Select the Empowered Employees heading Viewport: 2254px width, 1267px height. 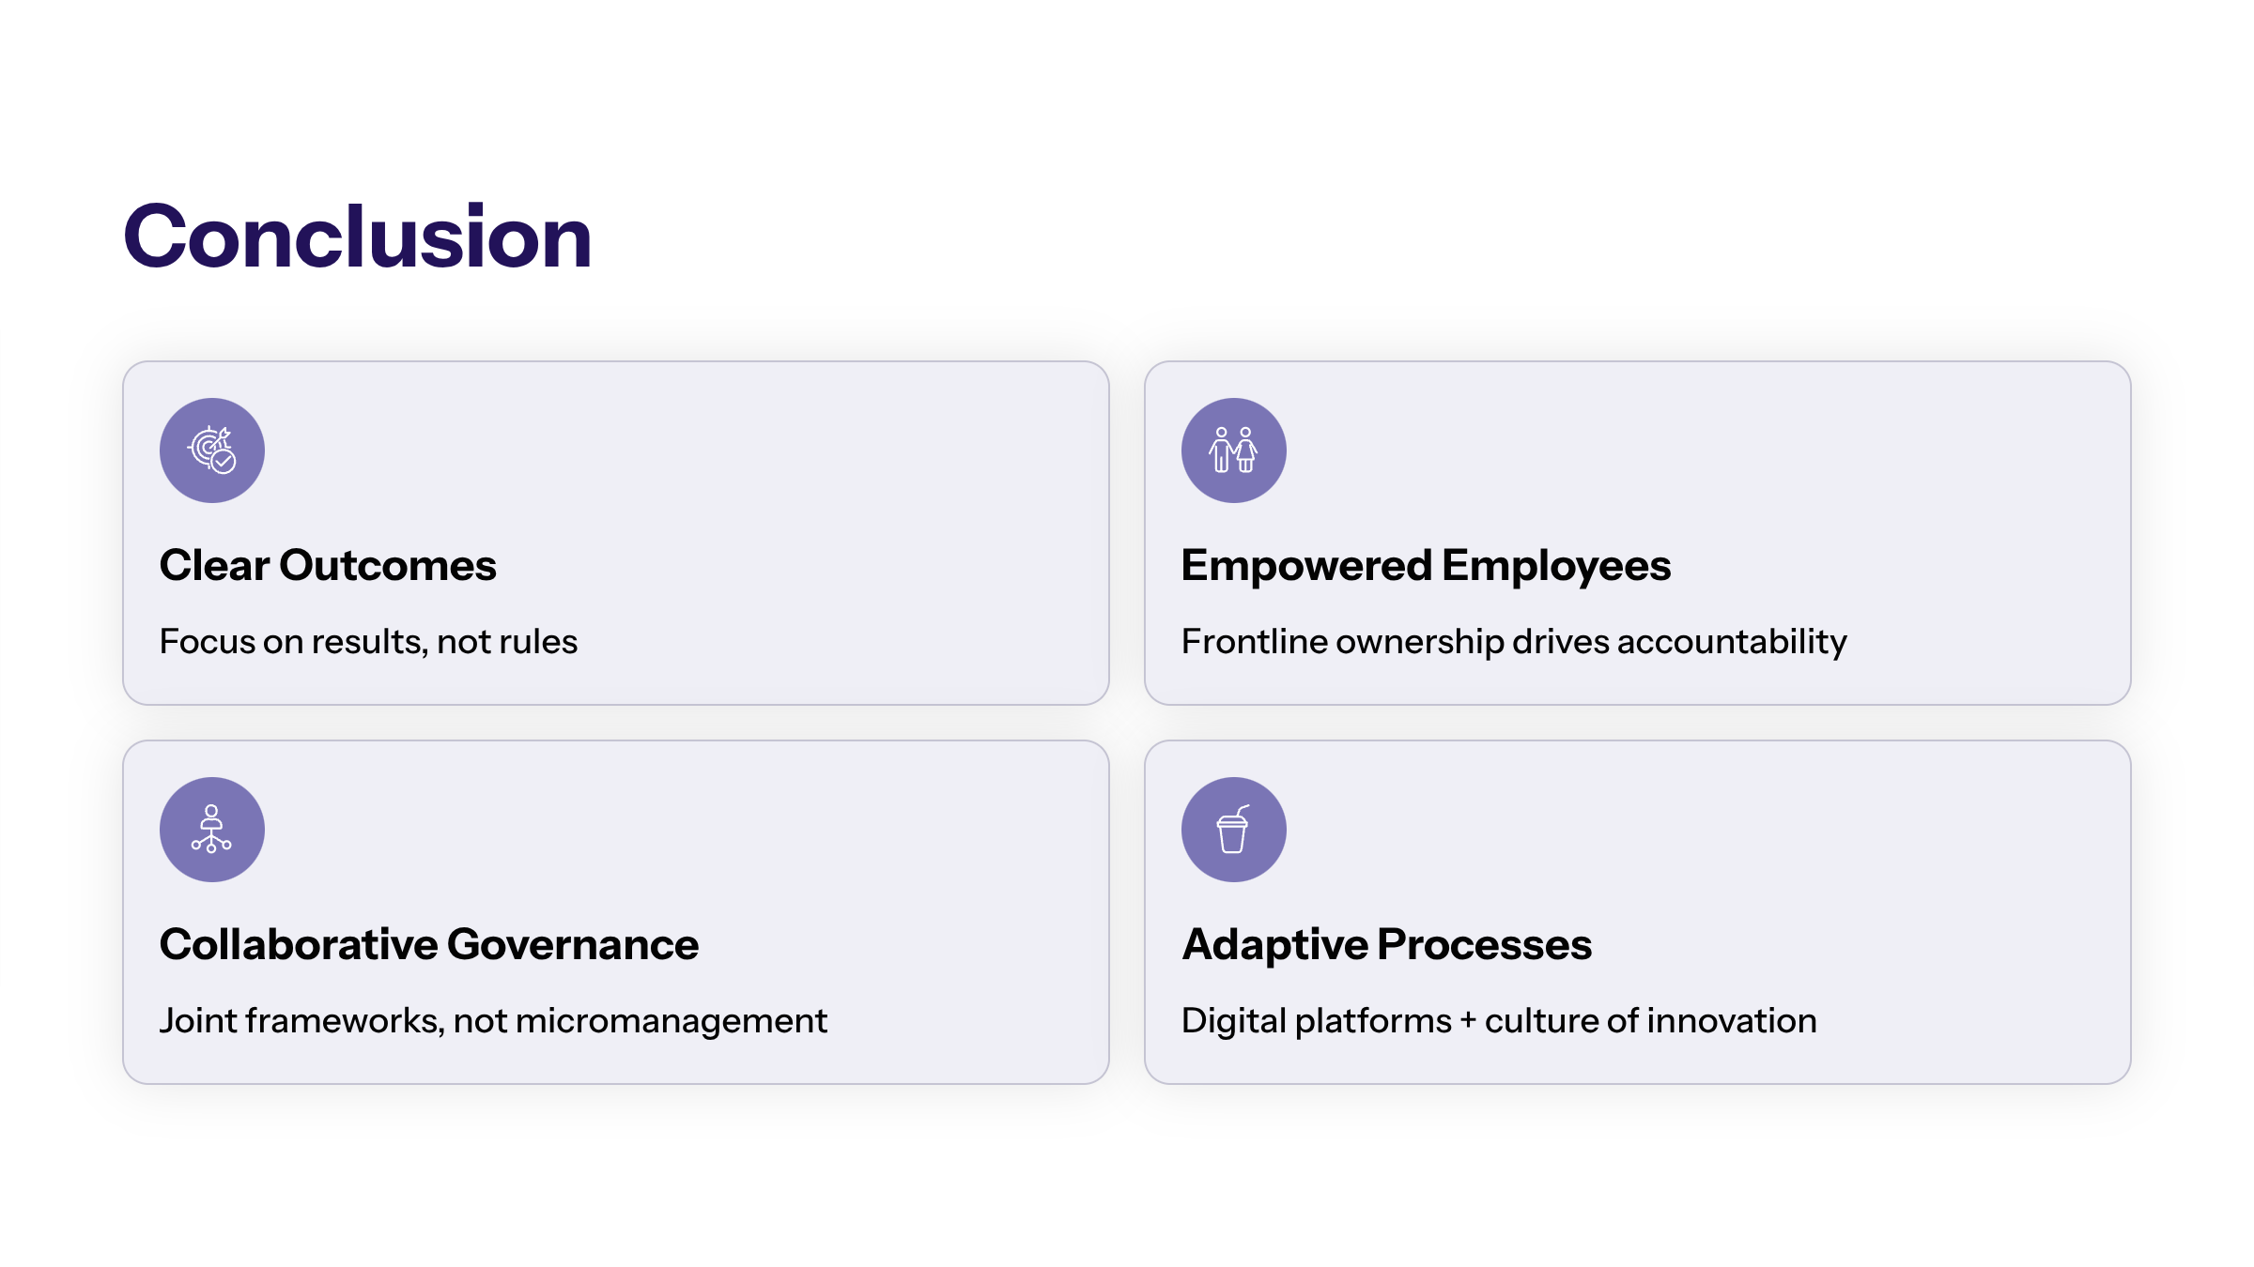point(1426,565)
